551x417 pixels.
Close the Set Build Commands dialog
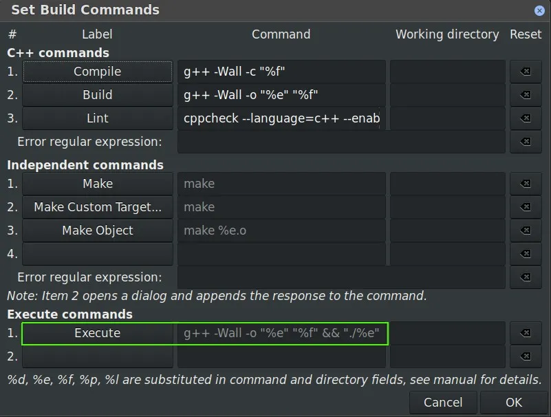tap(539, 10)
